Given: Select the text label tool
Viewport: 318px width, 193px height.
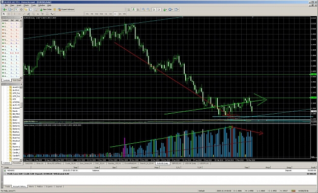Looking at the screenshot, I should point(42,14).
